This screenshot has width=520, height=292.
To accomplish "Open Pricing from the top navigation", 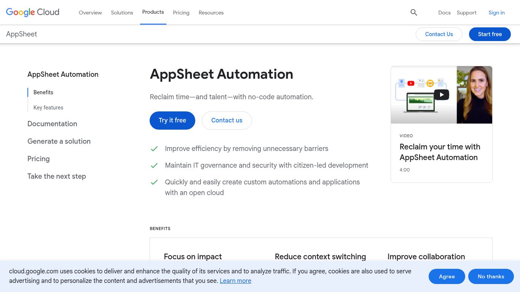I will tap(181, 13).
